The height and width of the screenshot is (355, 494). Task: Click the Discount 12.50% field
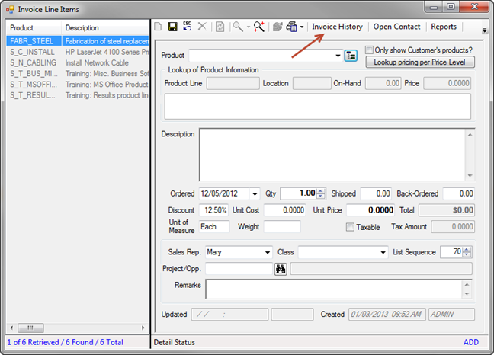(213, 210)
